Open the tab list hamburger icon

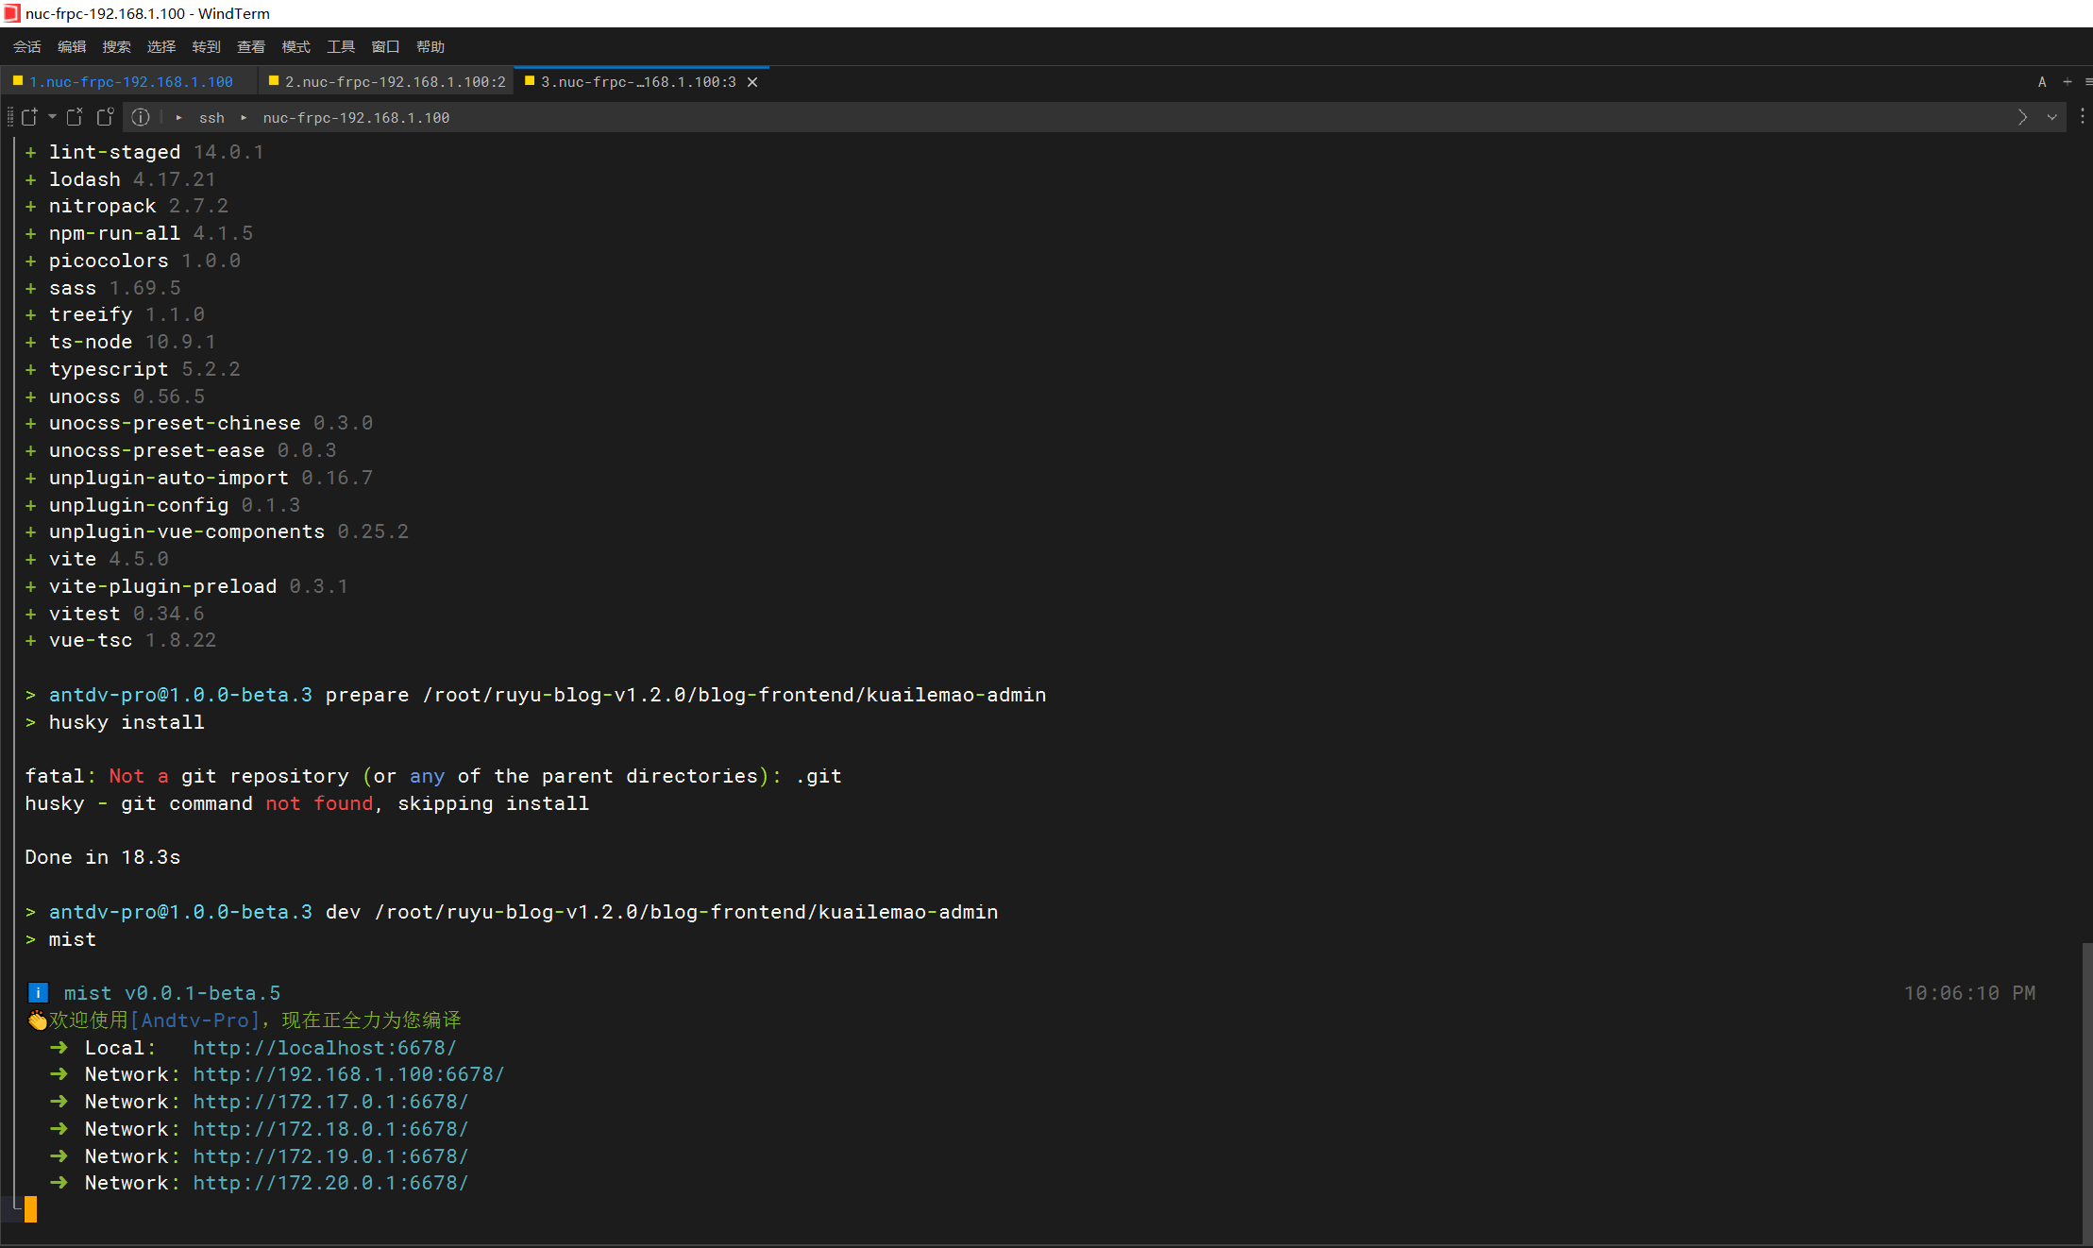pyautogui.click(x=2088, y=82)
